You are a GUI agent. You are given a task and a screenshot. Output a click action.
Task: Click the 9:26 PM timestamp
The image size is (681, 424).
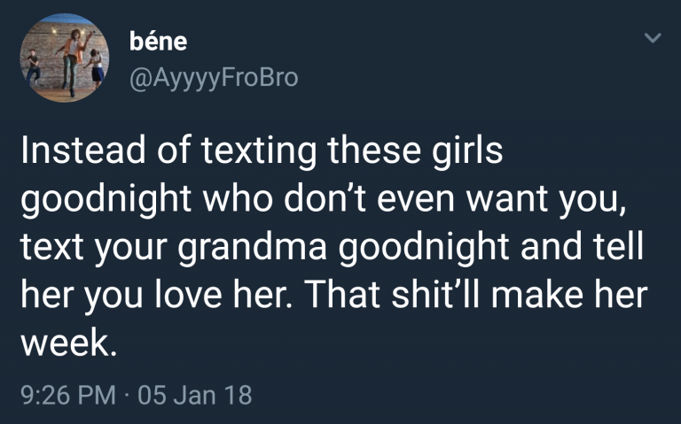pos(65,394)
